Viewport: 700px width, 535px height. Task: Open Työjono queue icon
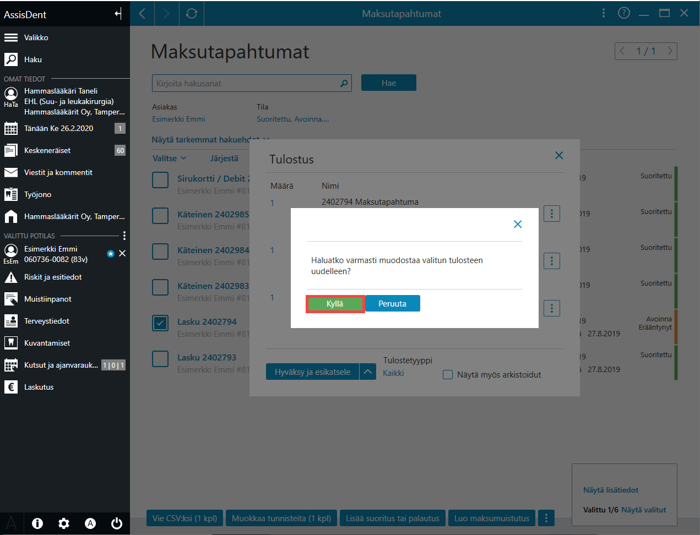11,194
